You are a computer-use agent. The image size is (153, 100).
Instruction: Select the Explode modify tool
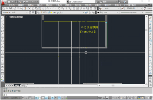coord(150,73)
